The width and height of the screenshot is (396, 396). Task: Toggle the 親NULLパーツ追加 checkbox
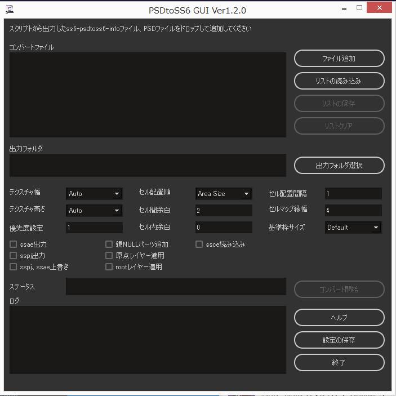coord(109,244)
